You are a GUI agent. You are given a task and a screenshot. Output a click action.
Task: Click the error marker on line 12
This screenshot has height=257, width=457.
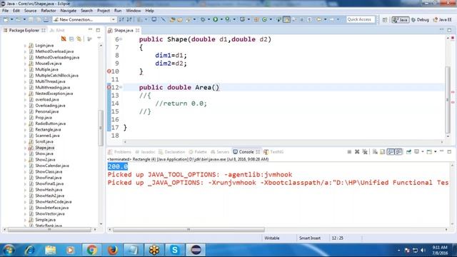pyautogui.click(x=109, y=87)
